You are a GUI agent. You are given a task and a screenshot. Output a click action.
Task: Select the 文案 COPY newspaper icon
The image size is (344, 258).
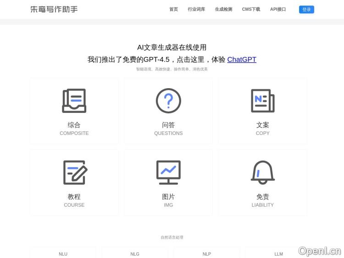262,101
